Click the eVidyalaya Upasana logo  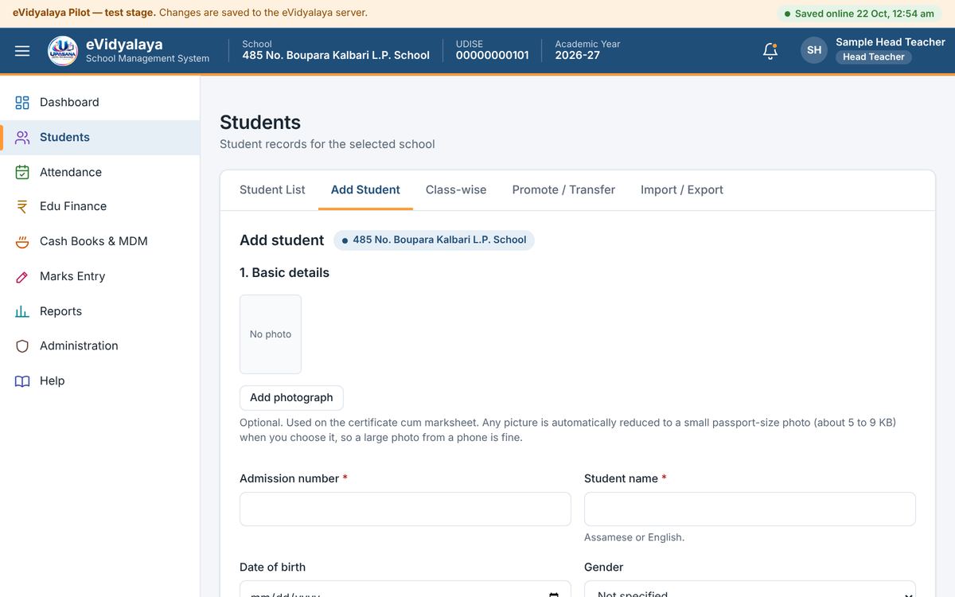click(63, 51)
